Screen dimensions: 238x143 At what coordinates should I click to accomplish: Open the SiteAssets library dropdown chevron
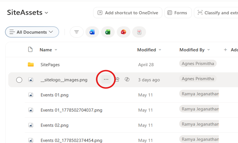click(x=47, y=13)
